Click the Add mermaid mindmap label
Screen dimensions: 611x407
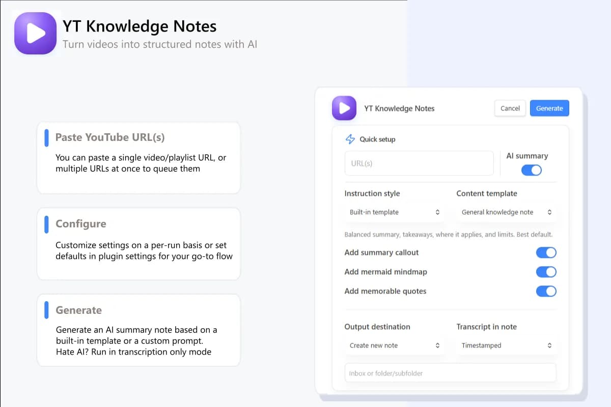click(x=385, y=272)
